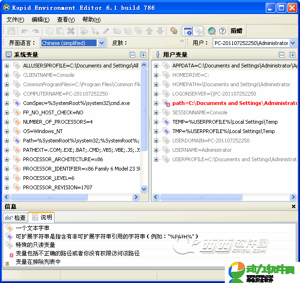Collapse all system variables with minus button
Viewport: 300px width, 283px height.
click(x=132, y=55)
